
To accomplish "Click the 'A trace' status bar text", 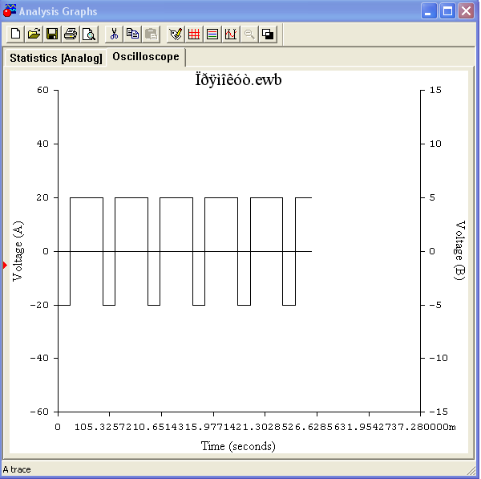I will (17, 469).
